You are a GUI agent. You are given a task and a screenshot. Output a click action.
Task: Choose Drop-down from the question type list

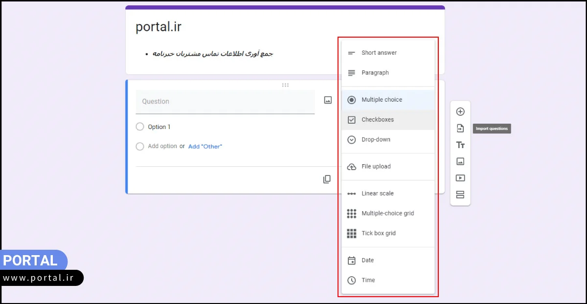(377, 140)
